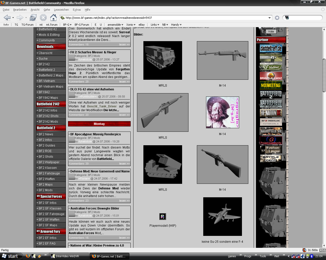Open the Bescht_Tank_Driver link in DLO article
Viewport: 326px width, 260px height.
pyautogui.click(x=102, y=106)
